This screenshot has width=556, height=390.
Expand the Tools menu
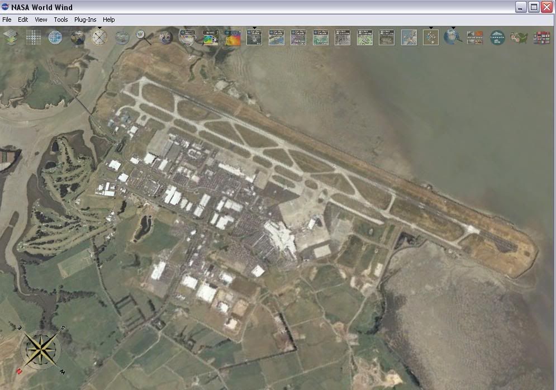[x=61, y=20]
